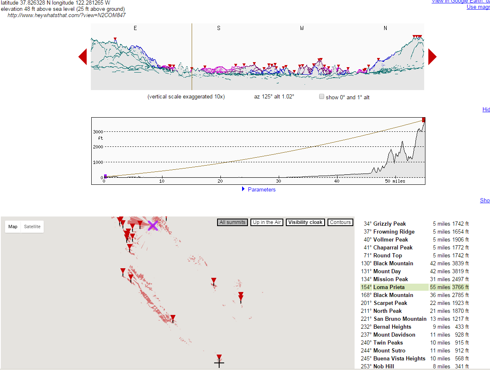This screenshot has width=490, height=370.
Task: Toggle the Visibility cloak overlay
Action: coord(305,222)
